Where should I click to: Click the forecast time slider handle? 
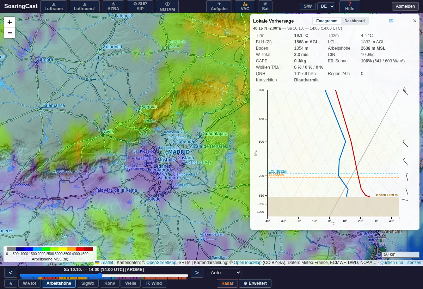(100, 275)
